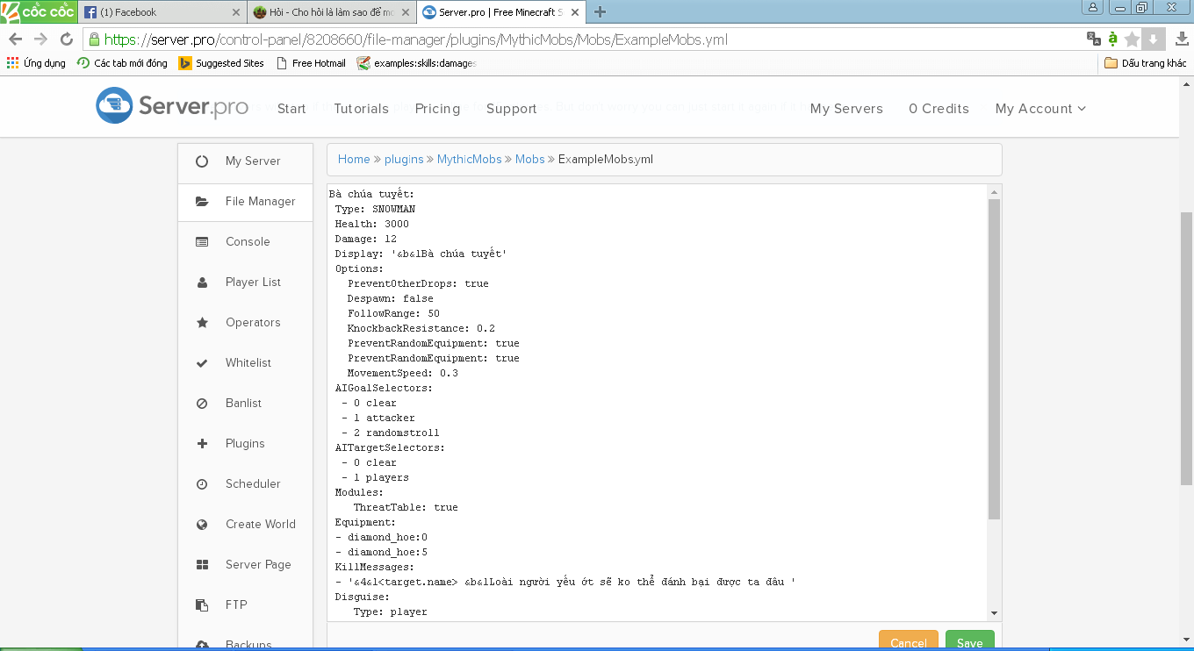
Task: Click the Operators star icon
Action: pos(202,323)
